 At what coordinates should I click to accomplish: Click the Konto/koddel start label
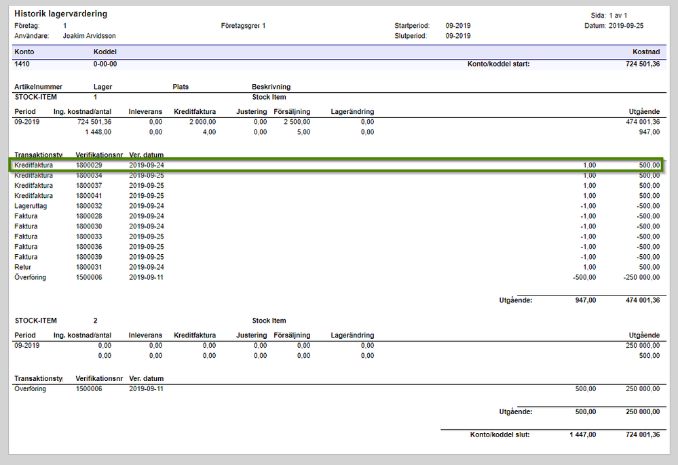pyautogui.click(x=498, y=64)
